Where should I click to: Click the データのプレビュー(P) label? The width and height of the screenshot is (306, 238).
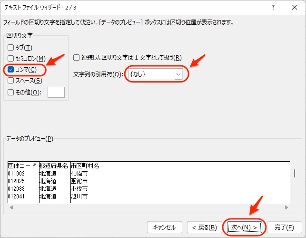click(30, 139)
